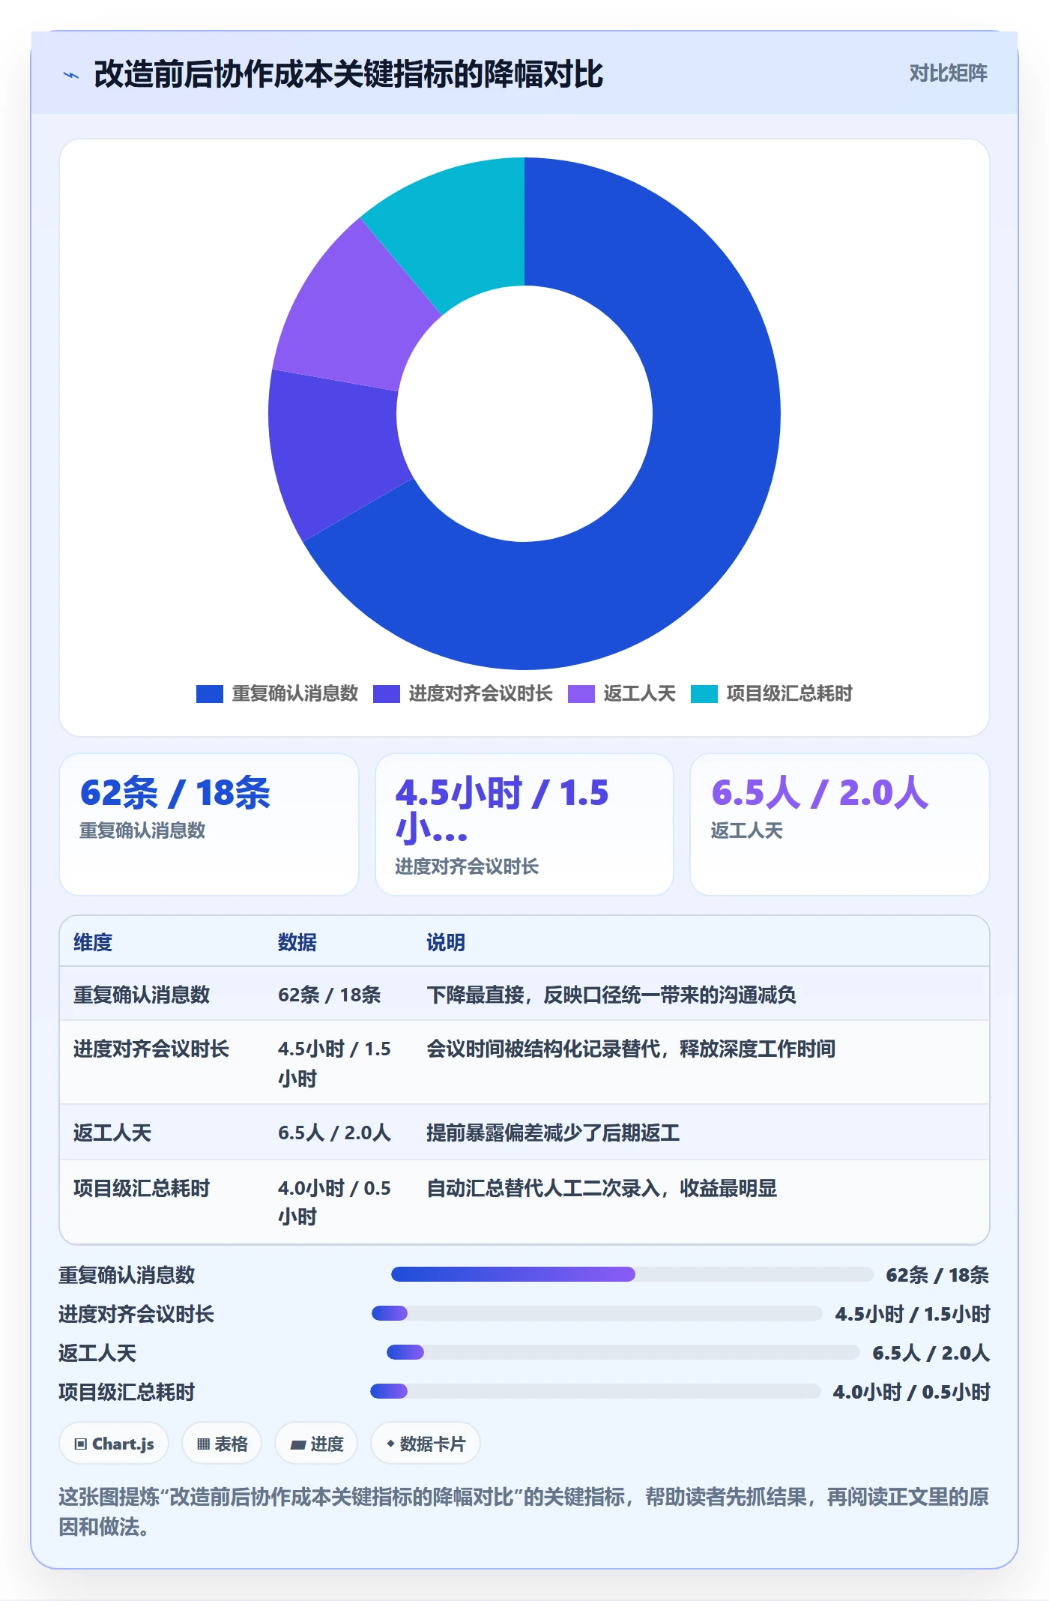The width and height of the screenshot is (1049, 1601).
Task: Click table cell 6.5人 / 2.0人
Action: click(335, 1133)
